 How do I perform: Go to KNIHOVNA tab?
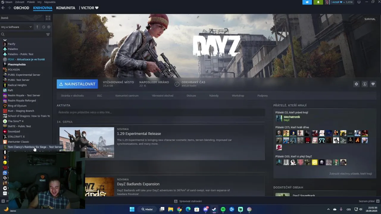coord(43,8)
